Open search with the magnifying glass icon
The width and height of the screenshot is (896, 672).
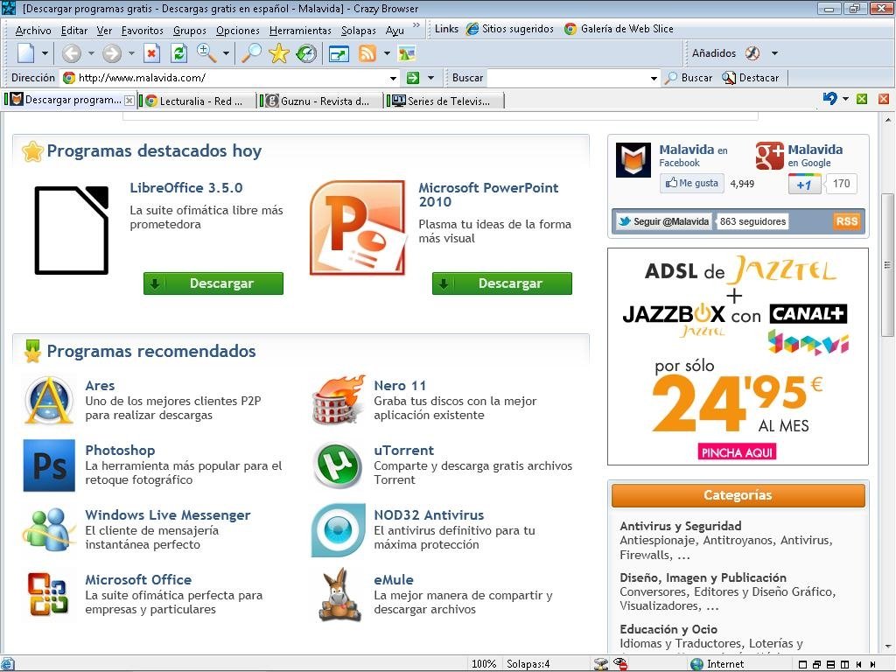(251, 53)
